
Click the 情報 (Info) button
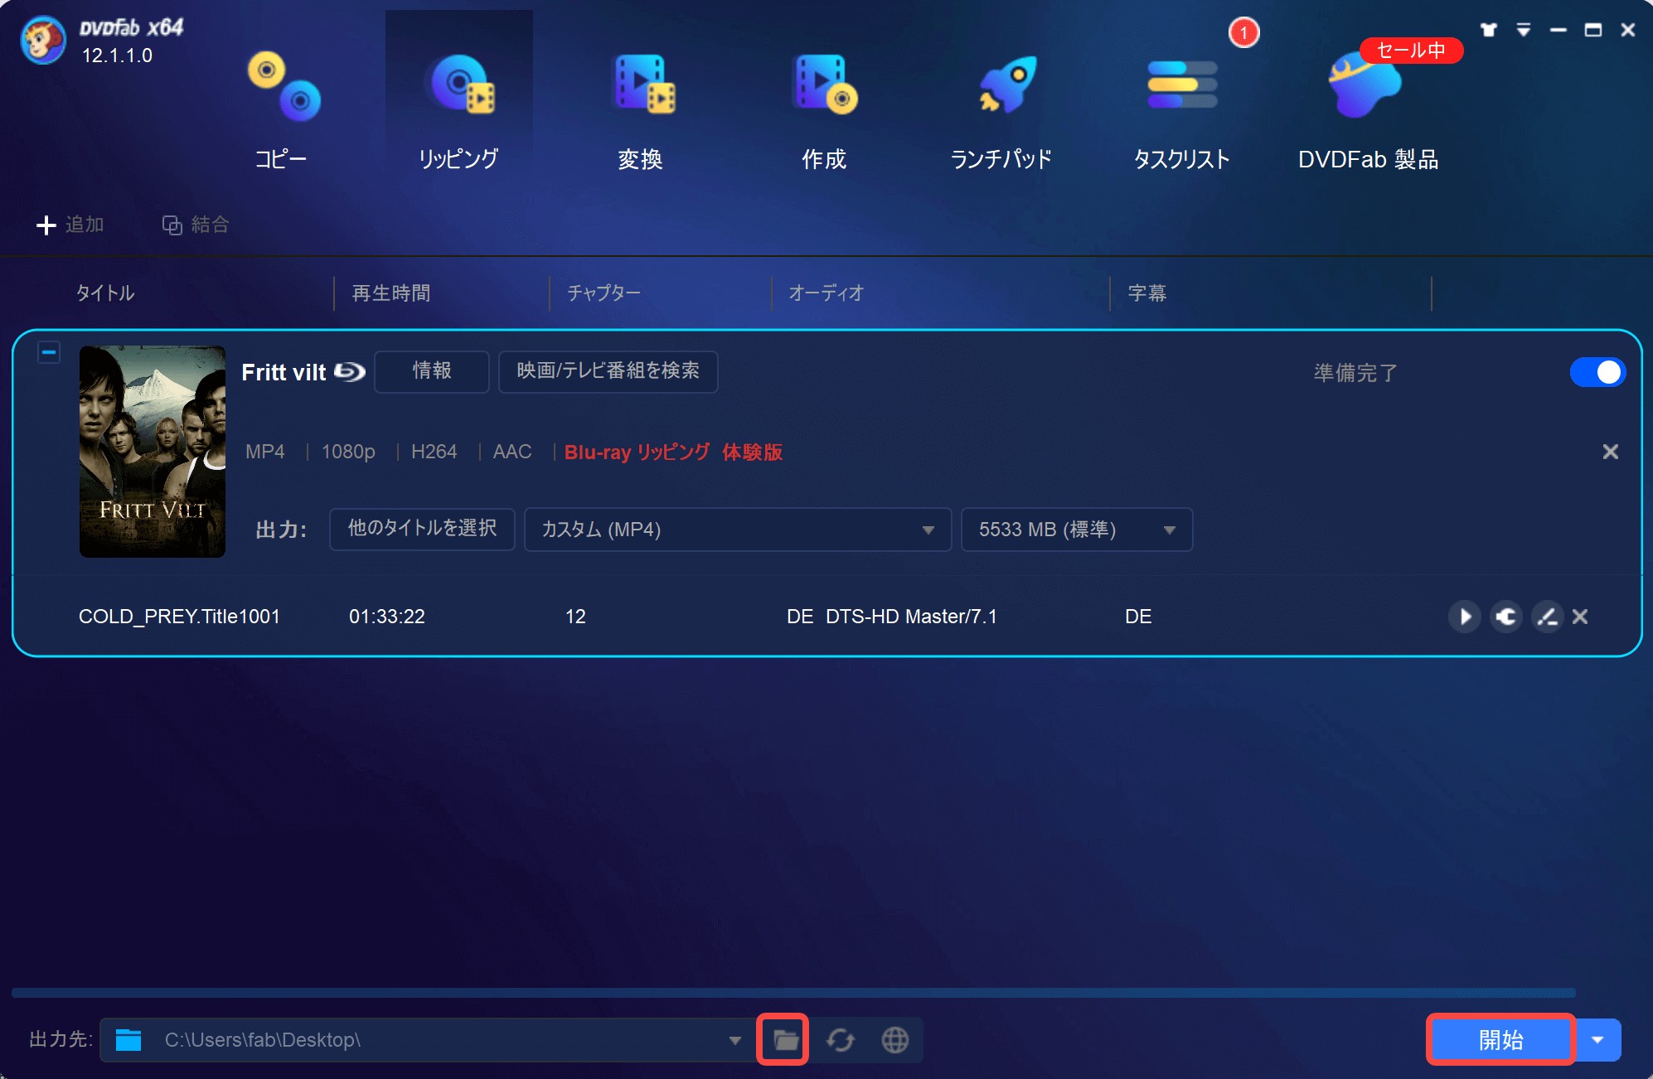tap(432, 371)
